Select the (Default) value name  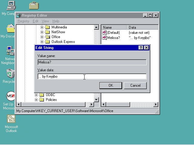(x=113, y=33)
